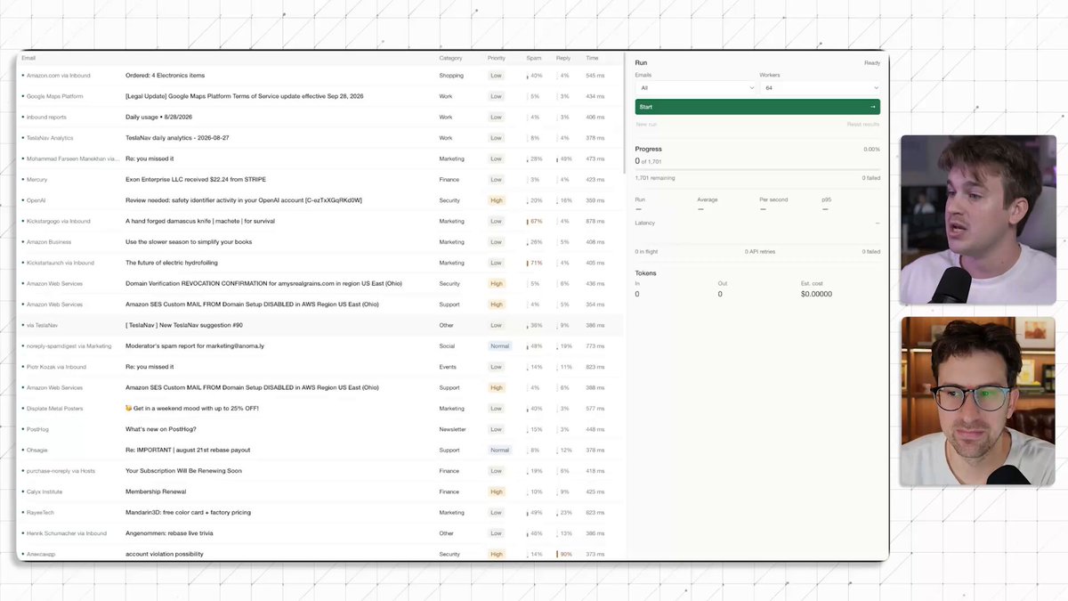Click Normal badge in Moderator's spam report row
Viewport: 1068px width, 601px height.
[499, 346]
